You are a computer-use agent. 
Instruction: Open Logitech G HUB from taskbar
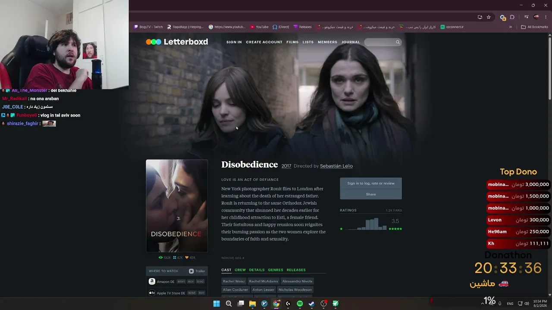coord(288,304)
